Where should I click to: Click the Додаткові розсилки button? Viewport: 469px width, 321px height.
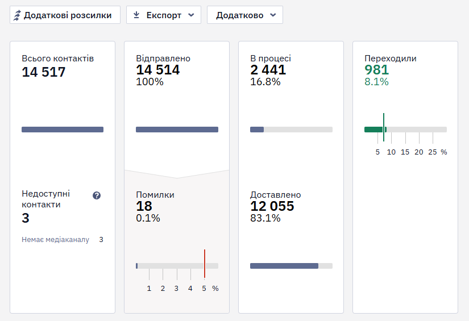[x=65, y=15]
